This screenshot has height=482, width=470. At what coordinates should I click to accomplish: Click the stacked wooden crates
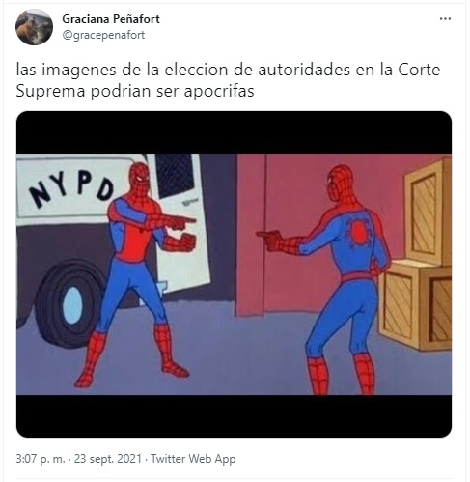416,254
